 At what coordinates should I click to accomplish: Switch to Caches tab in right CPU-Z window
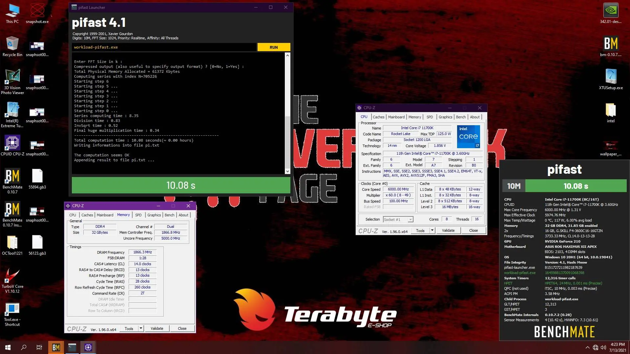click(x=378, y=117)
